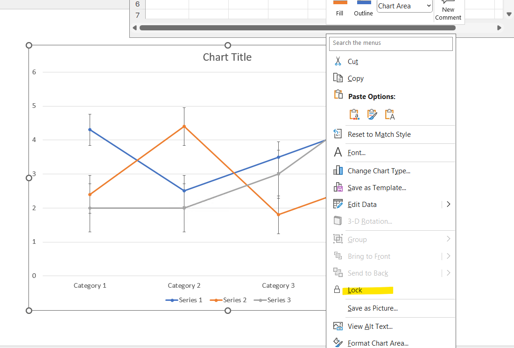The image size is (514, 348).
Task: Select the Use Destination Theme paste icon
Action: (x=354, y=114)
